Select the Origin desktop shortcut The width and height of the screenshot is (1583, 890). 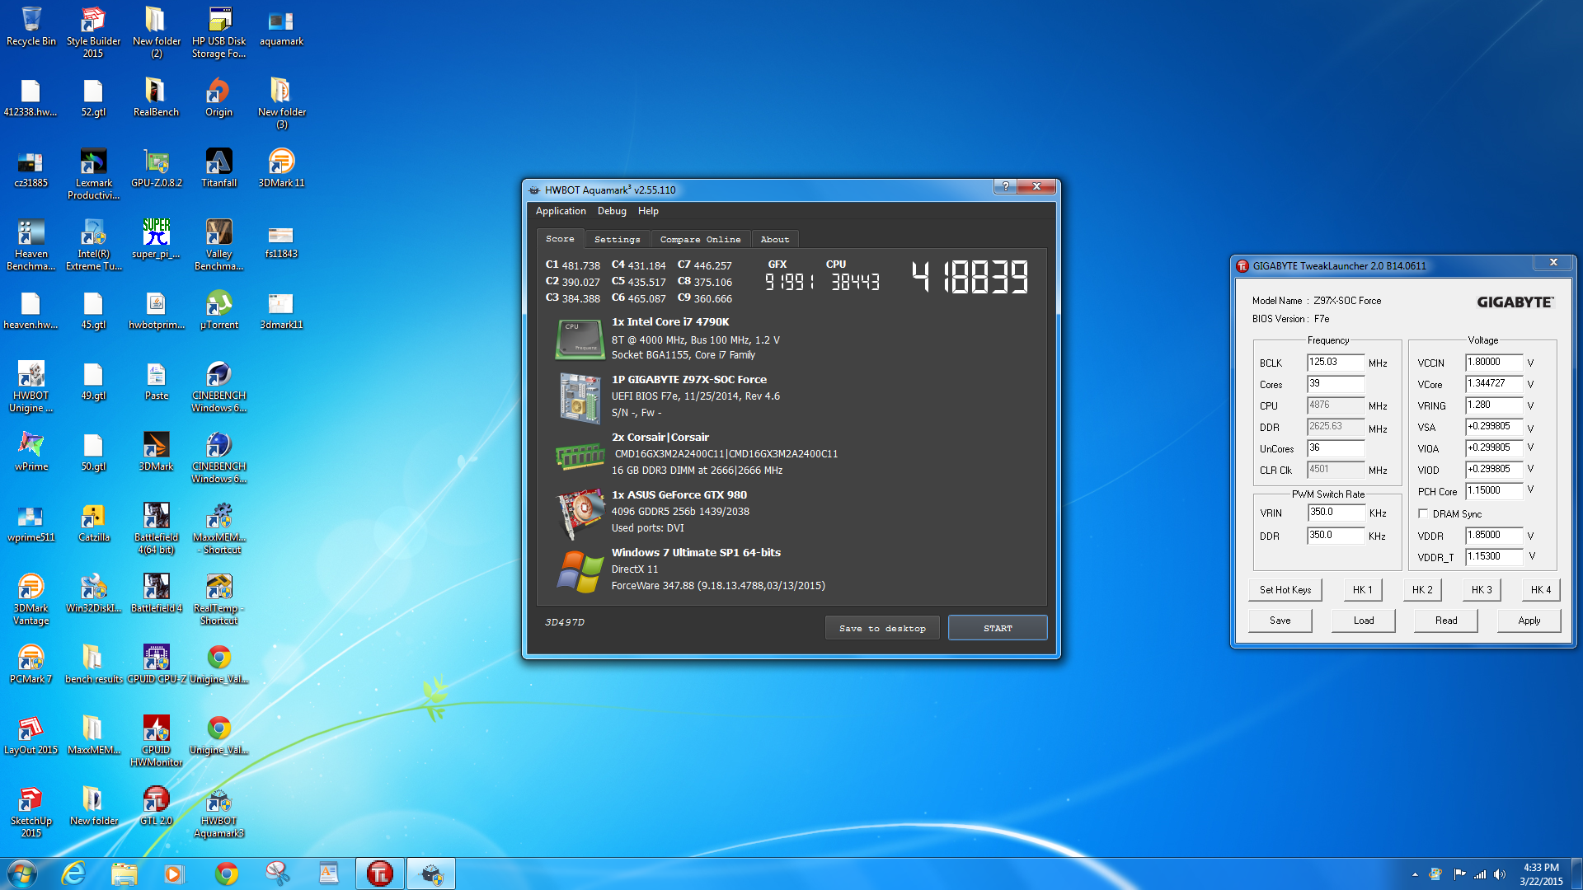pyautogui.click(x=218, y=97)
